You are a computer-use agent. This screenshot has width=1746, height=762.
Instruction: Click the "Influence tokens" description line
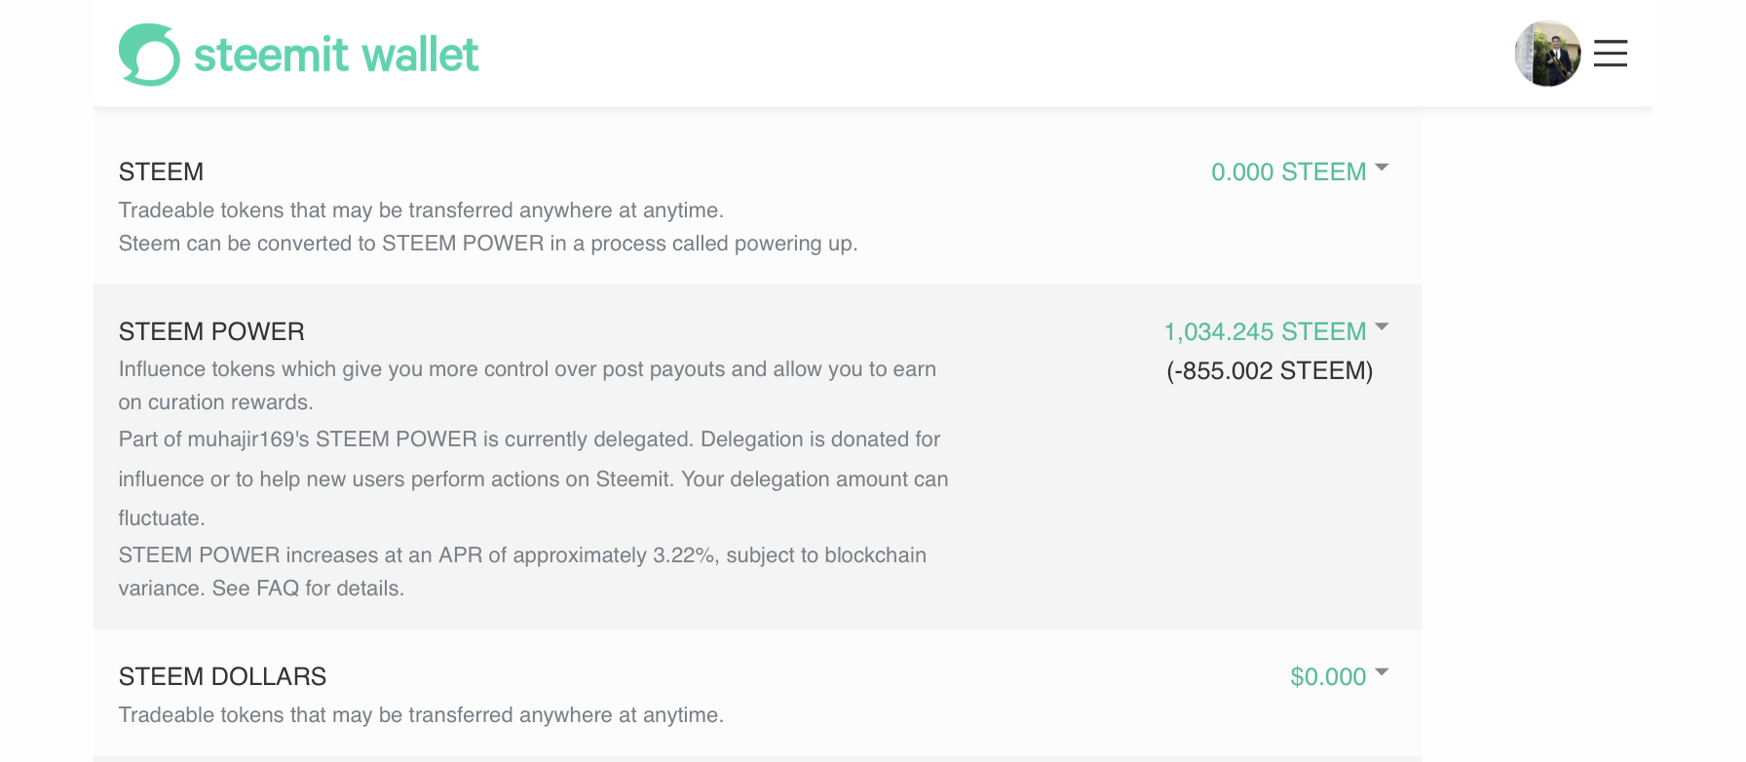[527, 369]
